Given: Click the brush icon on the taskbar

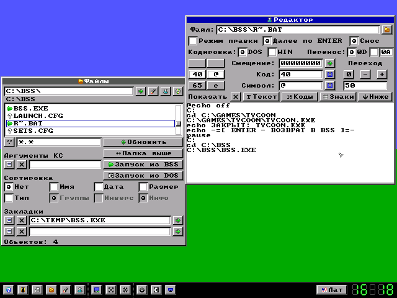Looking at the screenshot, I should pos(66,290).
